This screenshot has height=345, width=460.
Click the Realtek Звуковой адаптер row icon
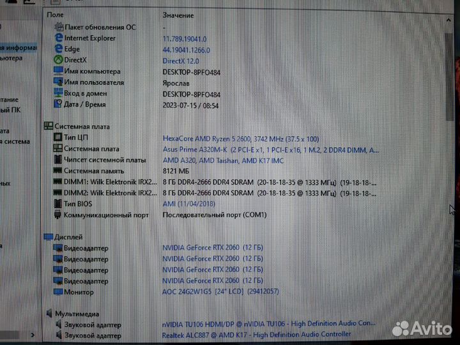tap(59, 335)
